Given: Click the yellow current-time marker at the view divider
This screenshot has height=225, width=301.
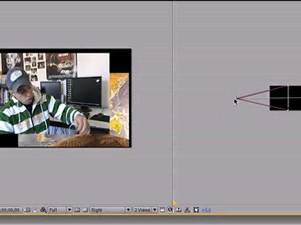Looking at the screenshot, I should (175, 203).
